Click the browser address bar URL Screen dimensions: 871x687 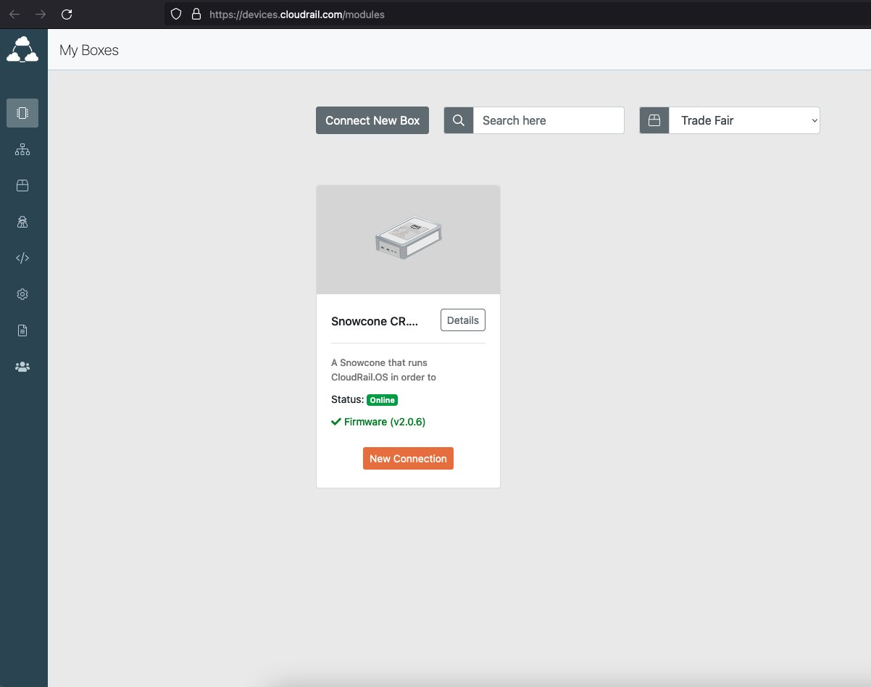click(x=297, y=14)
